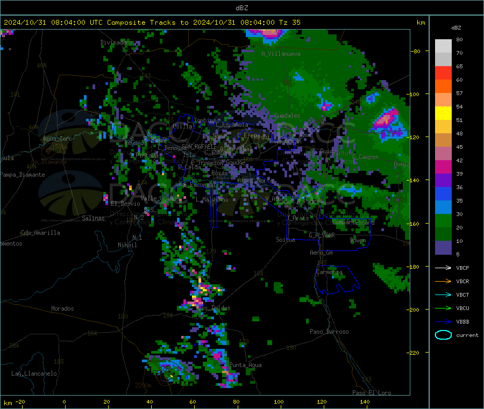Click the blue VBBB arrow legend icon
The width and height of the screenshot is (484, 409).
point(443,322)
